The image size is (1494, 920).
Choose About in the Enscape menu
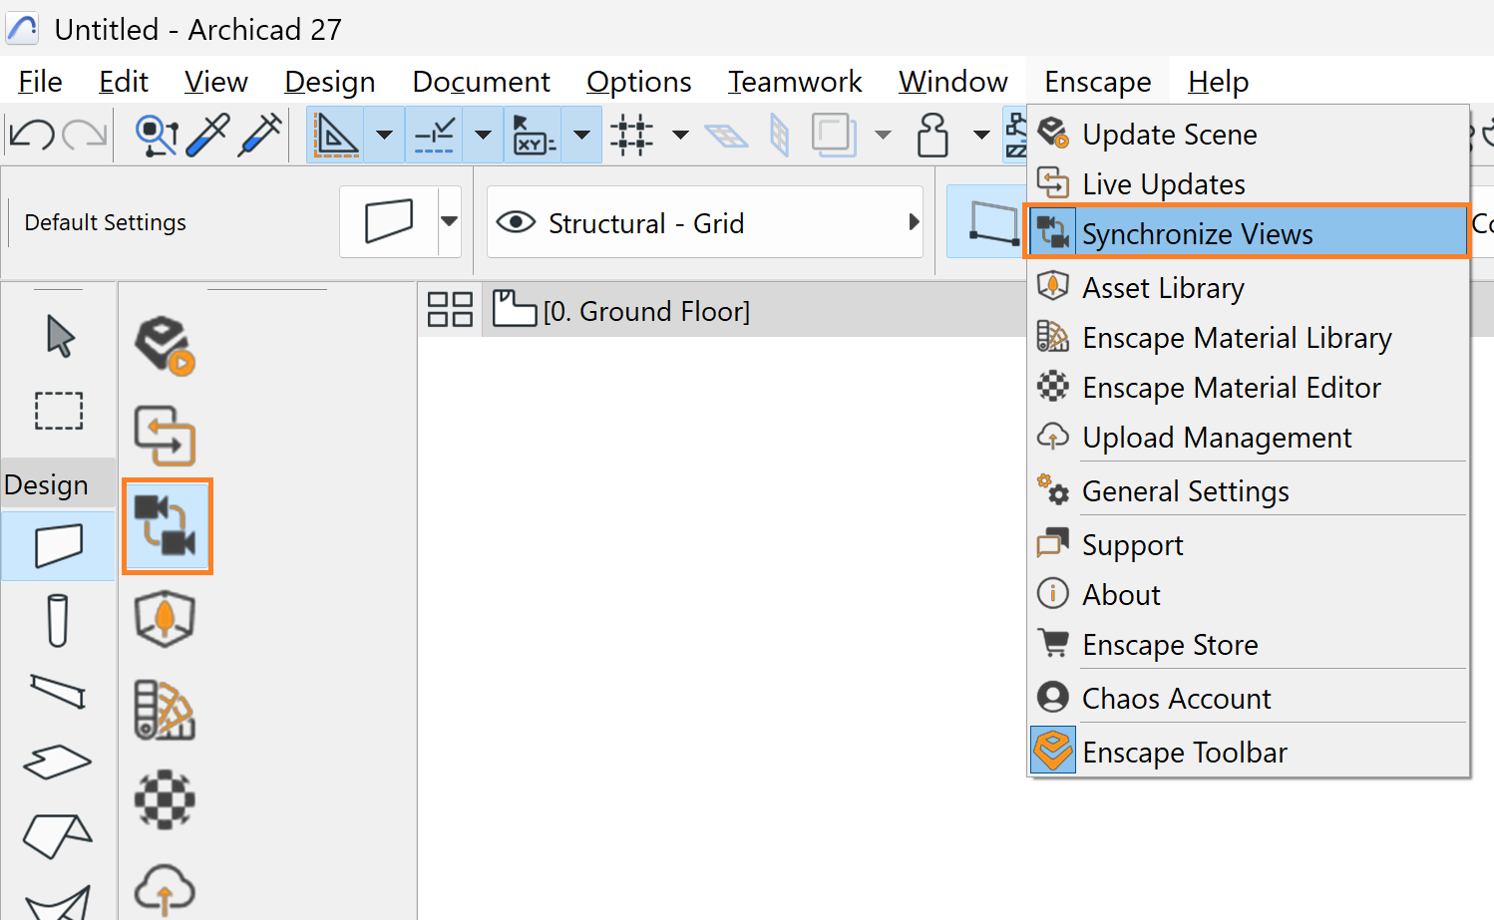click(x=1249, y=595)
